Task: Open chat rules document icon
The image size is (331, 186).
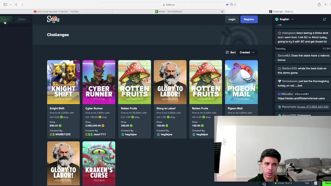Action: (315, 183)
